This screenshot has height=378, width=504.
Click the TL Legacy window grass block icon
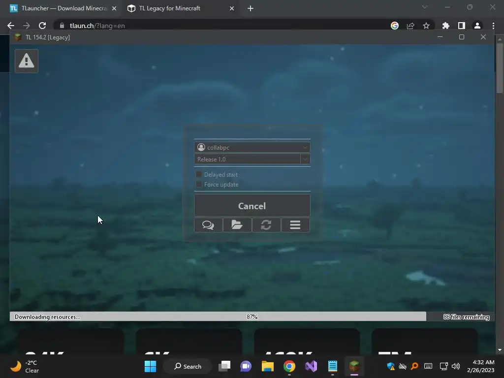click(18, 37)
